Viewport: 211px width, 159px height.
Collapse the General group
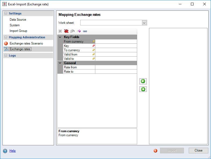[x=60, y=63]
